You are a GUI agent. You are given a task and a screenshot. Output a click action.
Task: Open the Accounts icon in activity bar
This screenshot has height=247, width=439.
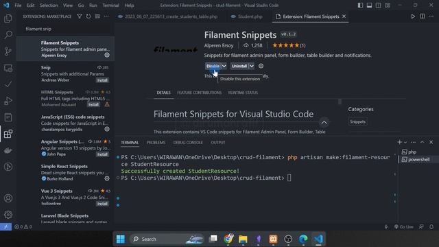point(8,198)
